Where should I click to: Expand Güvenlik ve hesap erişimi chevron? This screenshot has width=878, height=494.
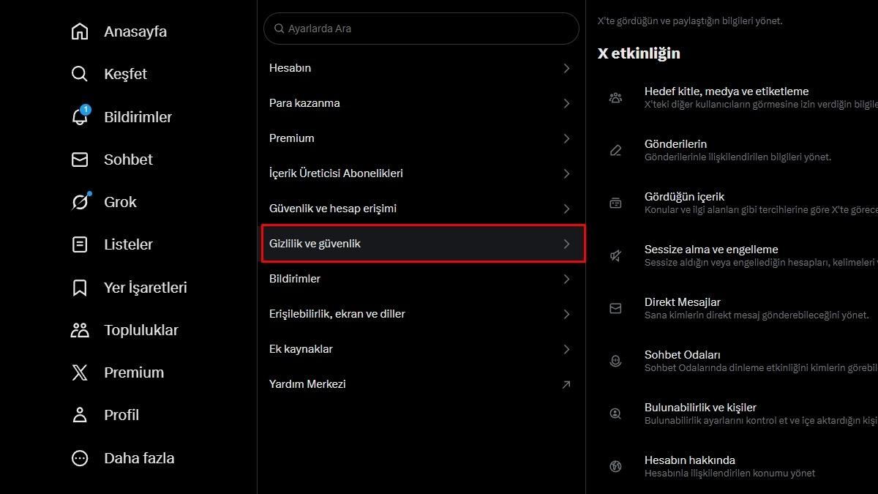(x=566, y=209)
